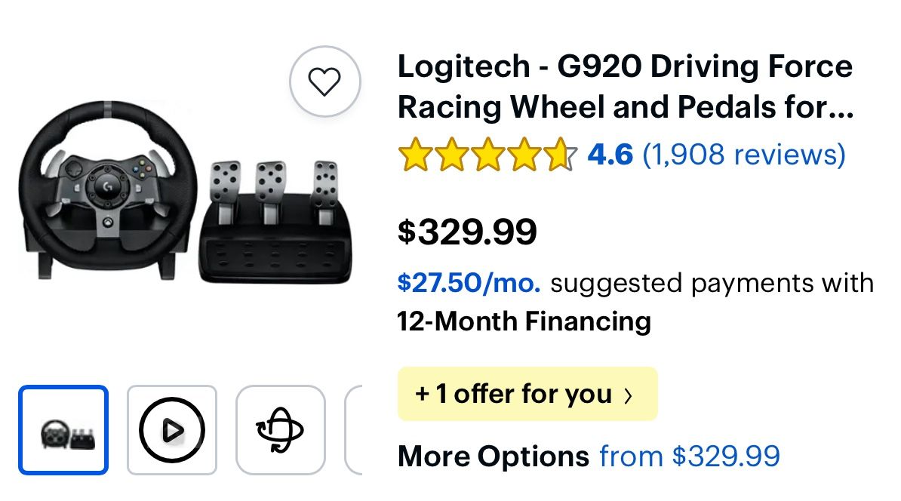Viewport: 901px width, 501px height.
Task: Click the partially visible fourth thumbnail
Action: point(353,430)
